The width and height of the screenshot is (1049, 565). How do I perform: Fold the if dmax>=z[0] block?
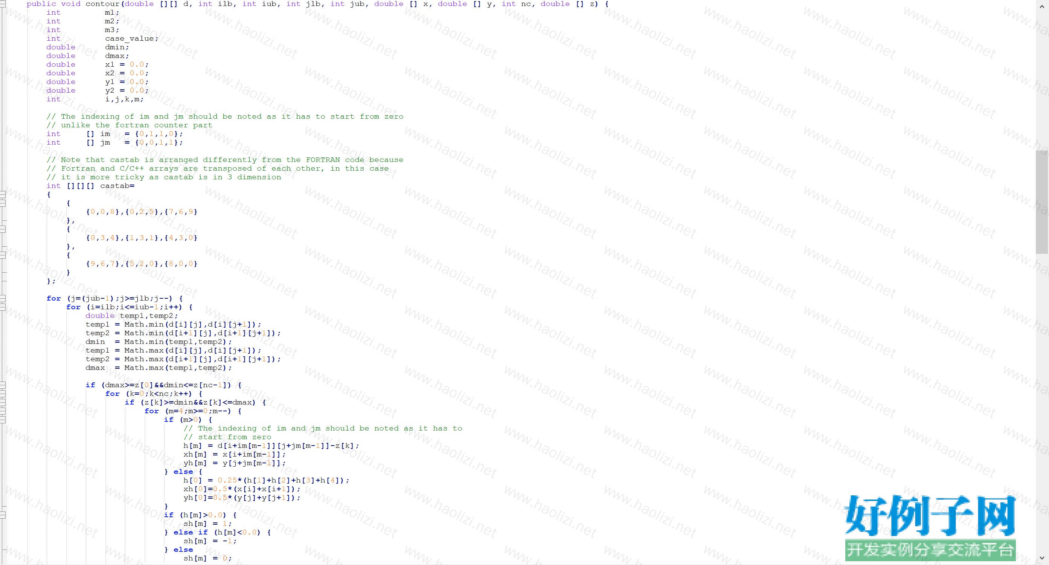coord(3,385)
